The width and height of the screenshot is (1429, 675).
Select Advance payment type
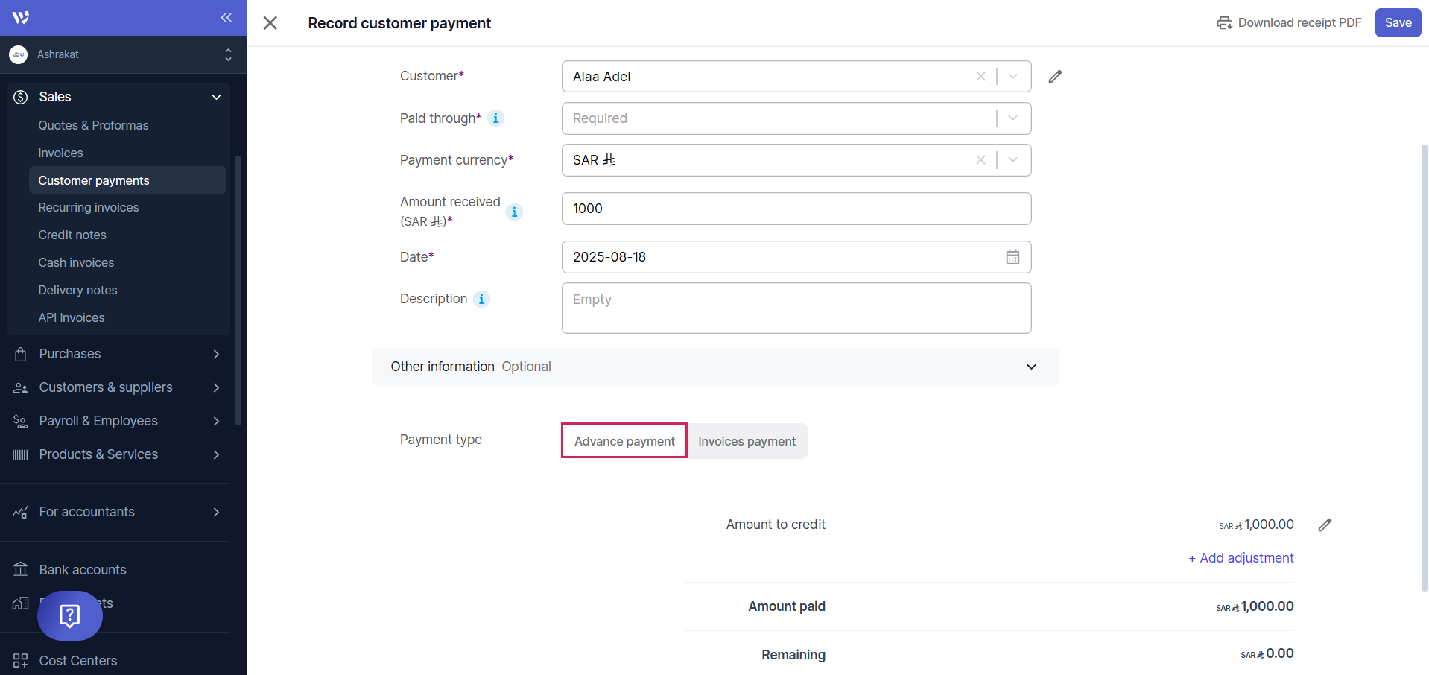(624, 441)
